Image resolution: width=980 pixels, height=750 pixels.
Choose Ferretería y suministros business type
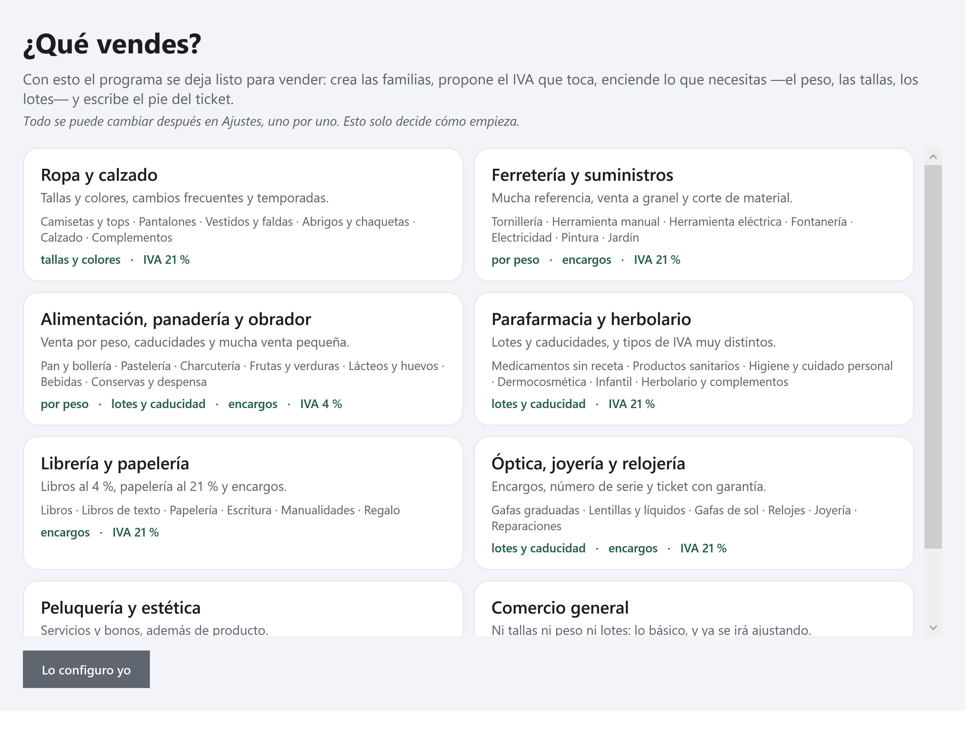pos(694,215)
